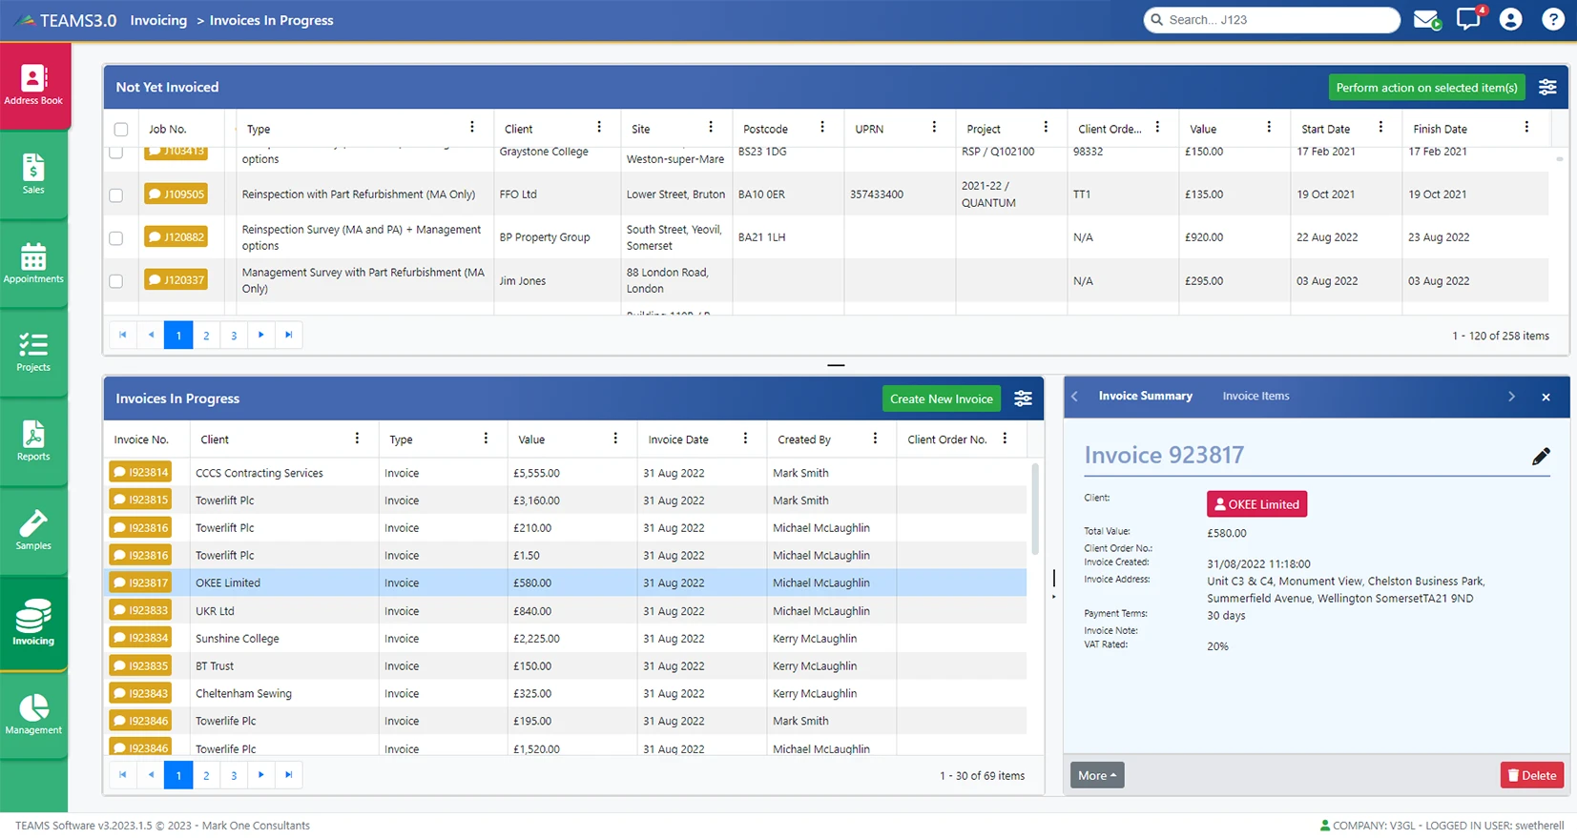Select the checkbox for job J120337
The height and width of the screenshot is (838, 1577).
tap(116, 281)
